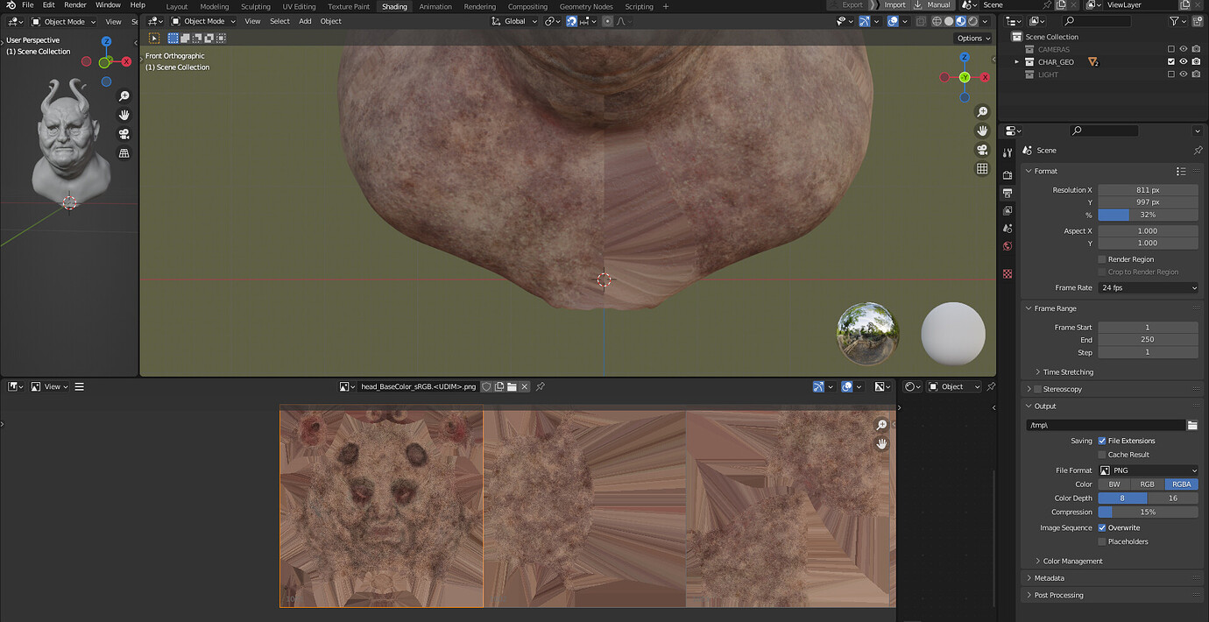The height and width of the screenshot is (622, 1209).
Task: Open the Window menu
Action: pos(109,5)
